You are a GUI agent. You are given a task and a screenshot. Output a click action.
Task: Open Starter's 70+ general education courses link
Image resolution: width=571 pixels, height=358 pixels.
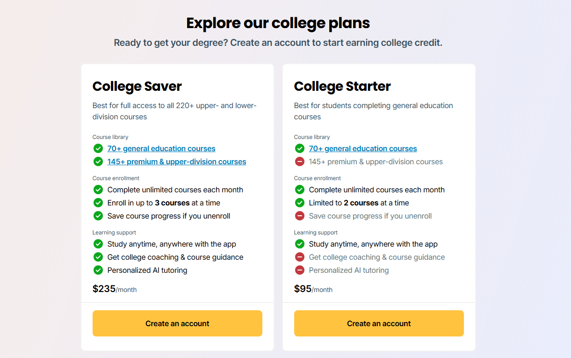(x=363, y=148)
